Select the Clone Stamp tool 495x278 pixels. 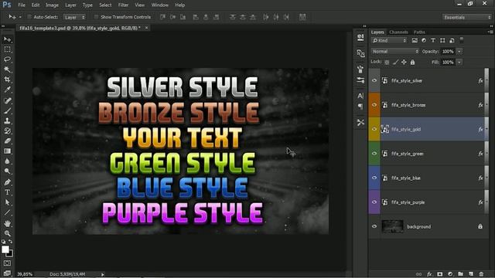pos(7,120)
